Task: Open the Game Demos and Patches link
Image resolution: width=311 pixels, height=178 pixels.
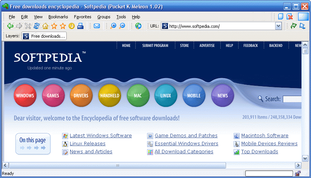Action: click(x=186, y=136)
